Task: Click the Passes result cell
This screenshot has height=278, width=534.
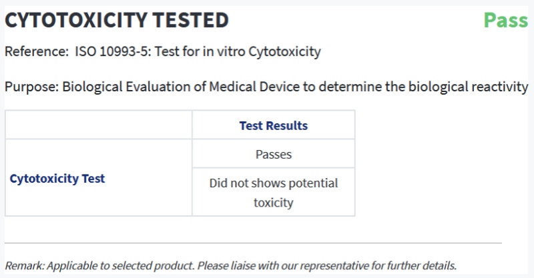Action: point(273,154)
